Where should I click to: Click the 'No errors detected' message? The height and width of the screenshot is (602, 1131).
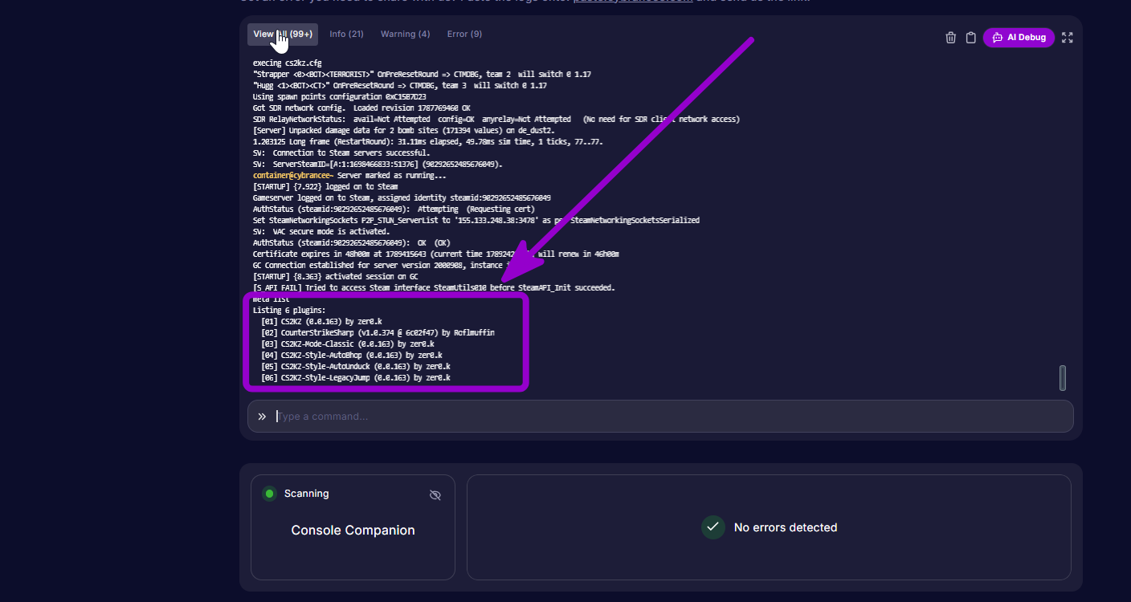786,527
